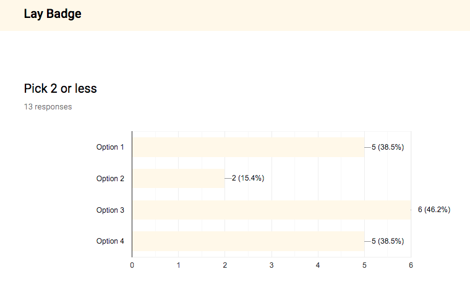Click the Option 2 axis label
The width and height of the screenshot is (470, 295).
(x=110, y=179)
